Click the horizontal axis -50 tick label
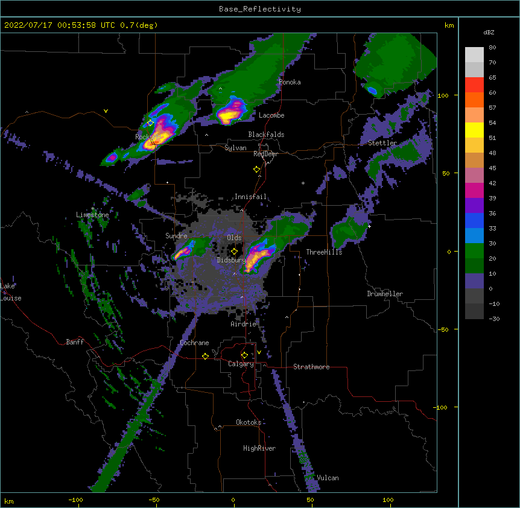Image resolution: width=520 pixels, height=508 pixels. tap(154, 500)
